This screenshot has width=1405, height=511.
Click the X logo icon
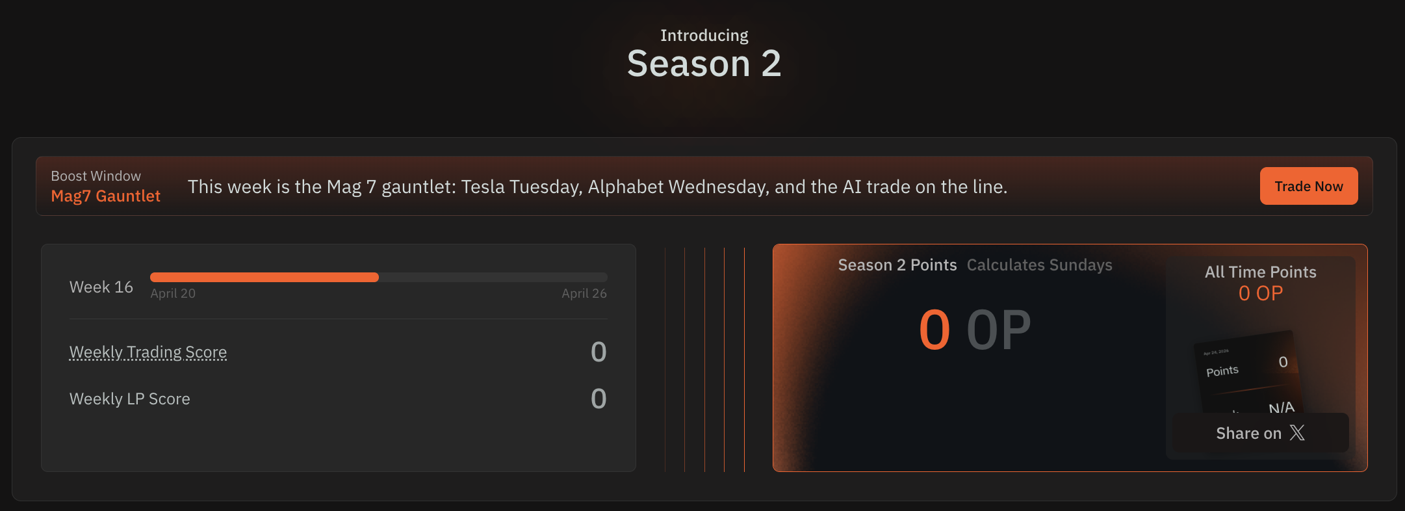tap(1297, 433)
